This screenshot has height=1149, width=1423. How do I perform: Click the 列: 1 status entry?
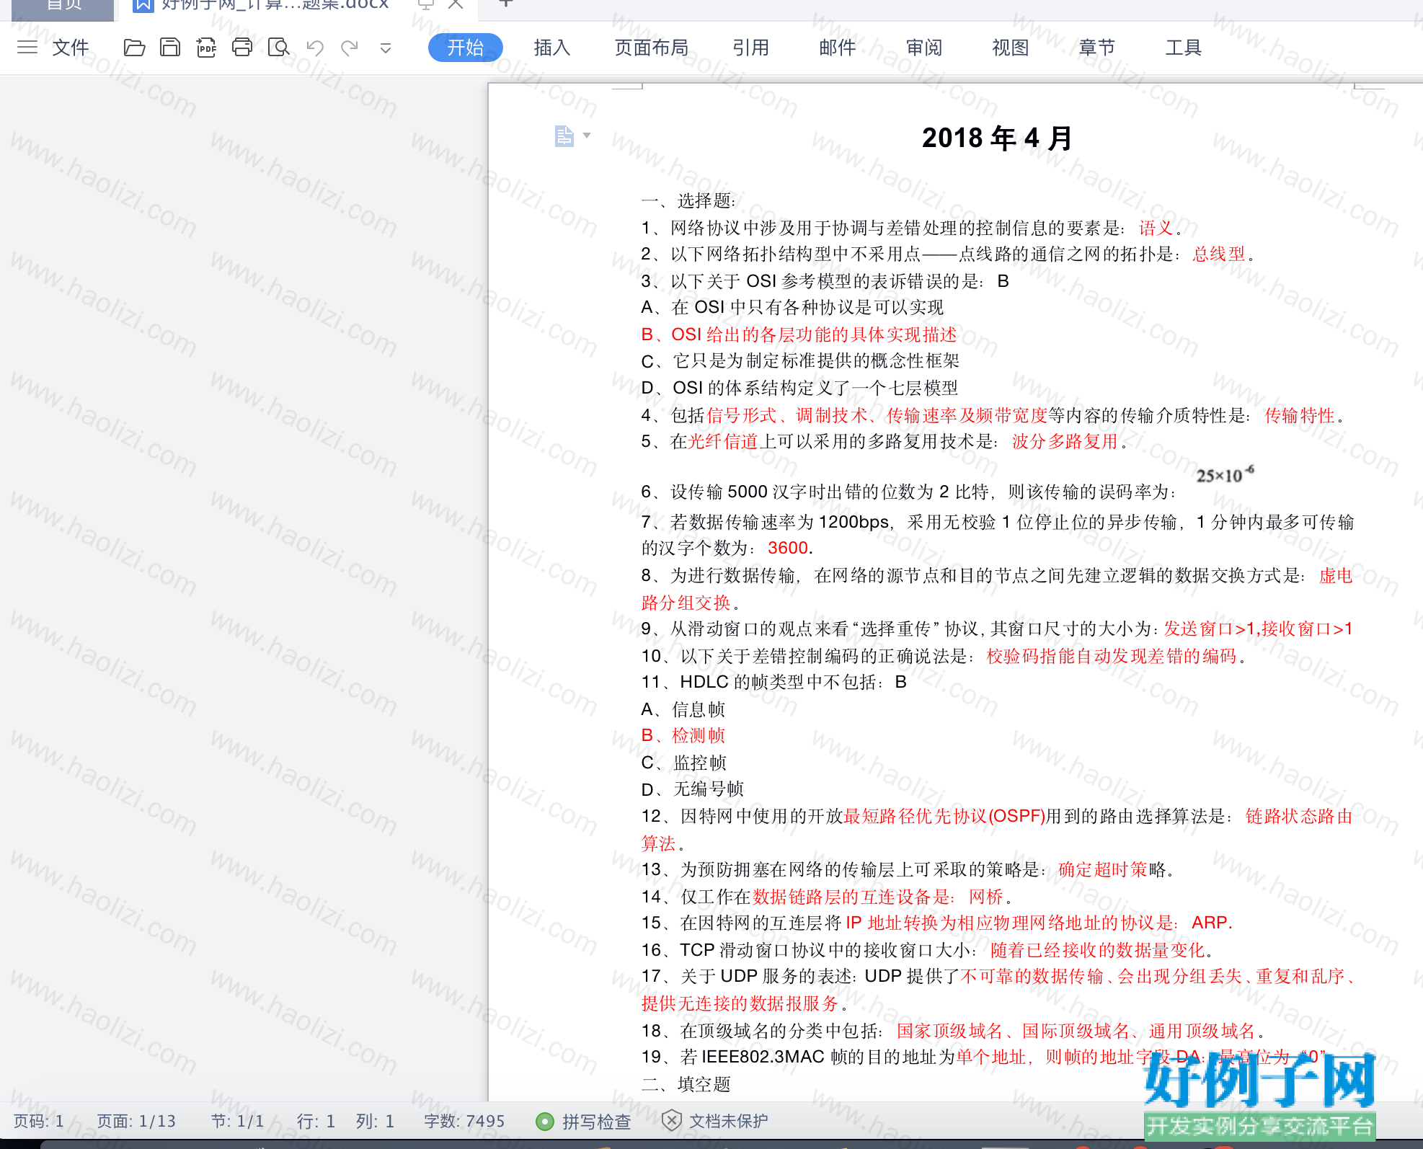click(x=375, y=1122)
